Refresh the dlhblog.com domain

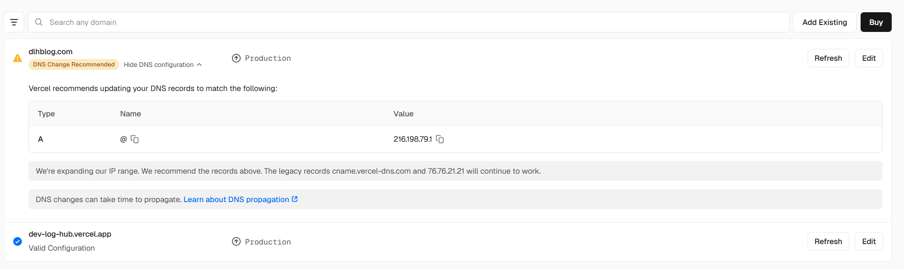(828, 58)
